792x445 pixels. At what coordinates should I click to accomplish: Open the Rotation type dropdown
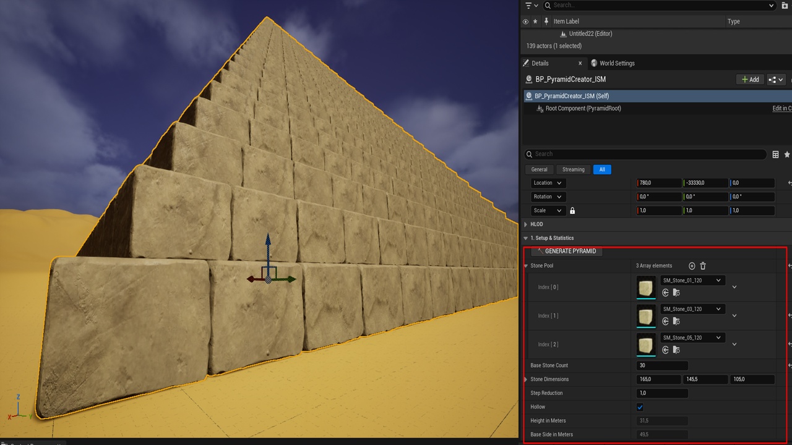click(x=548, y=197)
